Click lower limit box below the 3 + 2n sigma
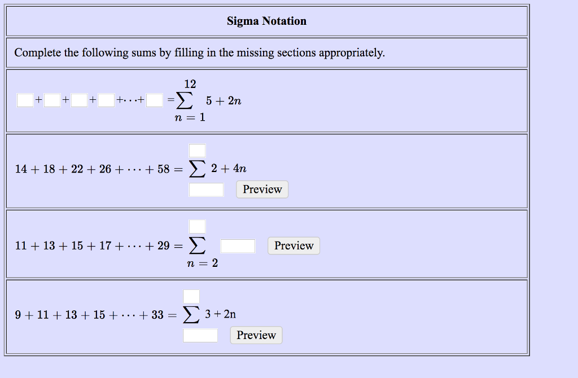The image size is (578, 378). click(x=200, y=335)
